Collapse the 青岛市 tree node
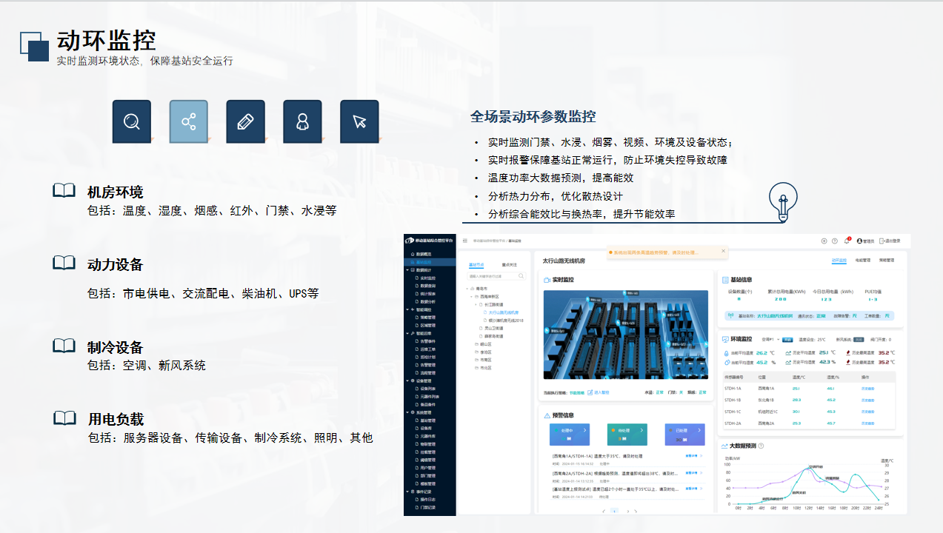 pos(468,289)
